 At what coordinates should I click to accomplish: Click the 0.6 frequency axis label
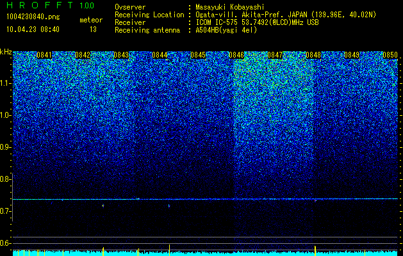click(4, 243)
